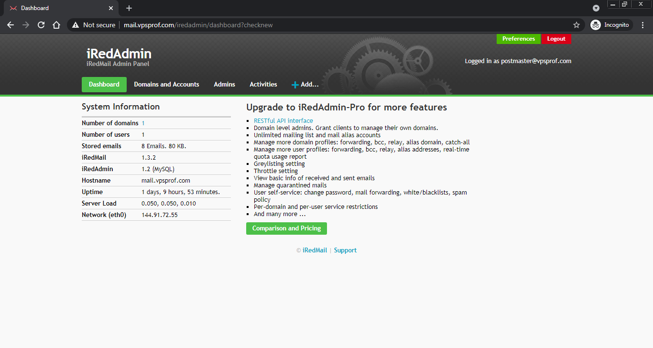Click the 'Server Load' label
The image size is (653, 348).
pyautogui.click(x=99, y=203)
